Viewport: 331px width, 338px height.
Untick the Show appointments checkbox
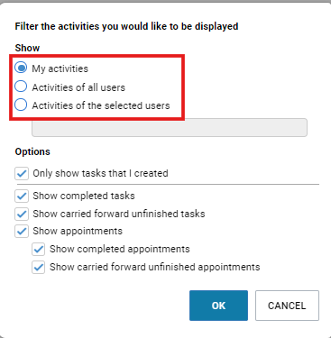pyautogui.click(x=22, y=231)
